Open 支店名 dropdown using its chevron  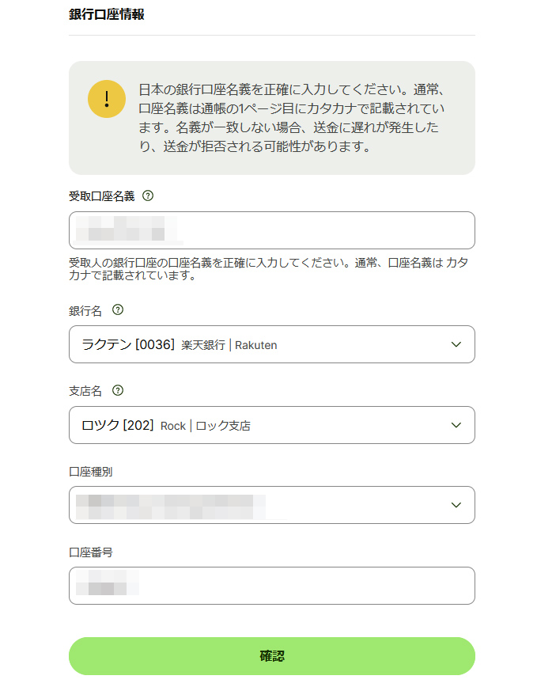[456, 425]
